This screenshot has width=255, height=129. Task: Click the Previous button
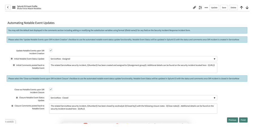[232, 120]
